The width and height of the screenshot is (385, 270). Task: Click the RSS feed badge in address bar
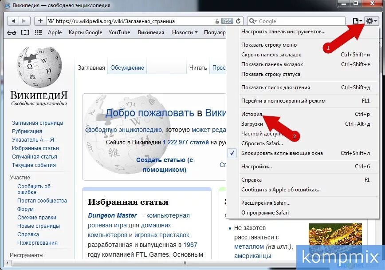tap(227, 21)
